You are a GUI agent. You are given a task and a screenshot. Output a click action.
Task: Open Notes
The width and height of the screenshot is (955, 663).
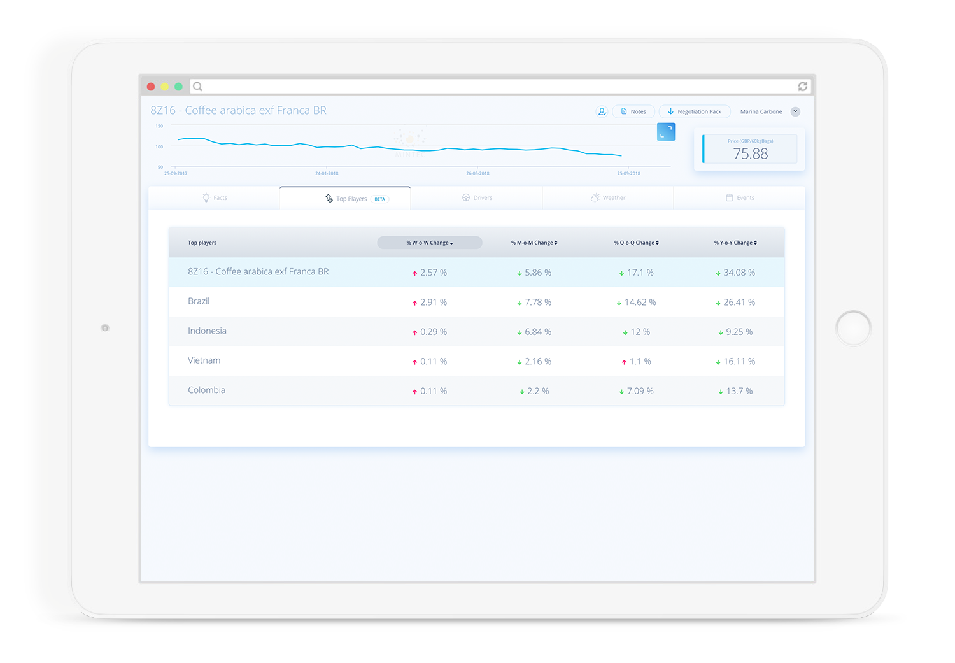coord(634,111)
